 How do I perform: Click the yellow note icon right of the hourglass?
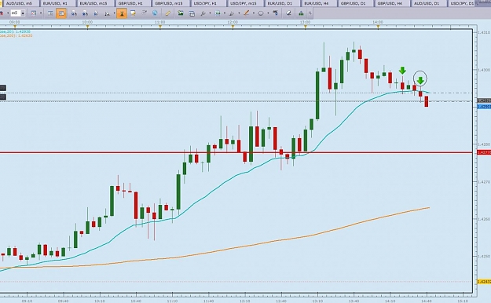(133, 13)
